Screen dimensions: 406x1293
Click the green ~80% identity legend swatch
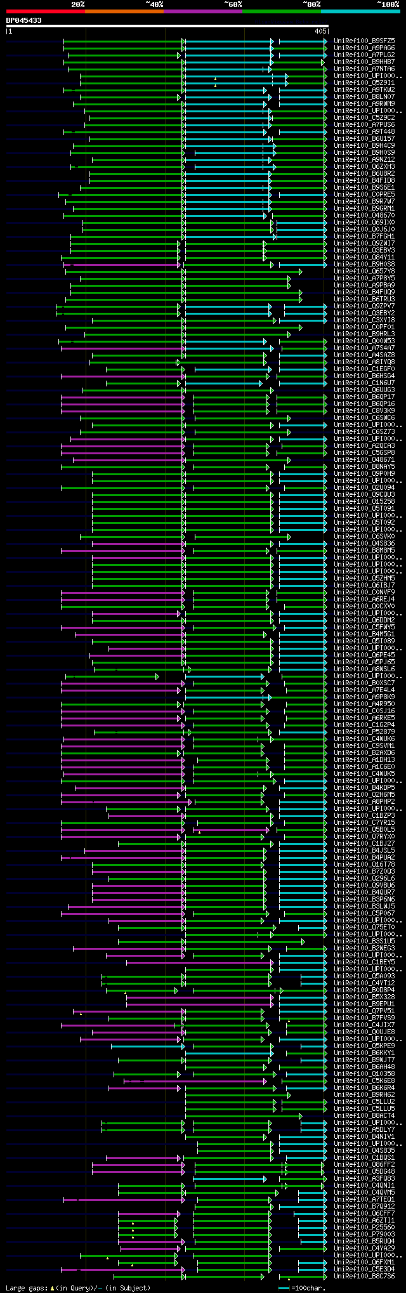point(282,11)
